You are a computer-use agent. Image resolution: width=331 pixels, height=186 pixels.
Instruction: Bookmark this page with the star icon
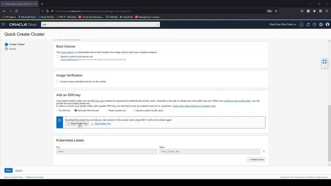pos(276,11)
